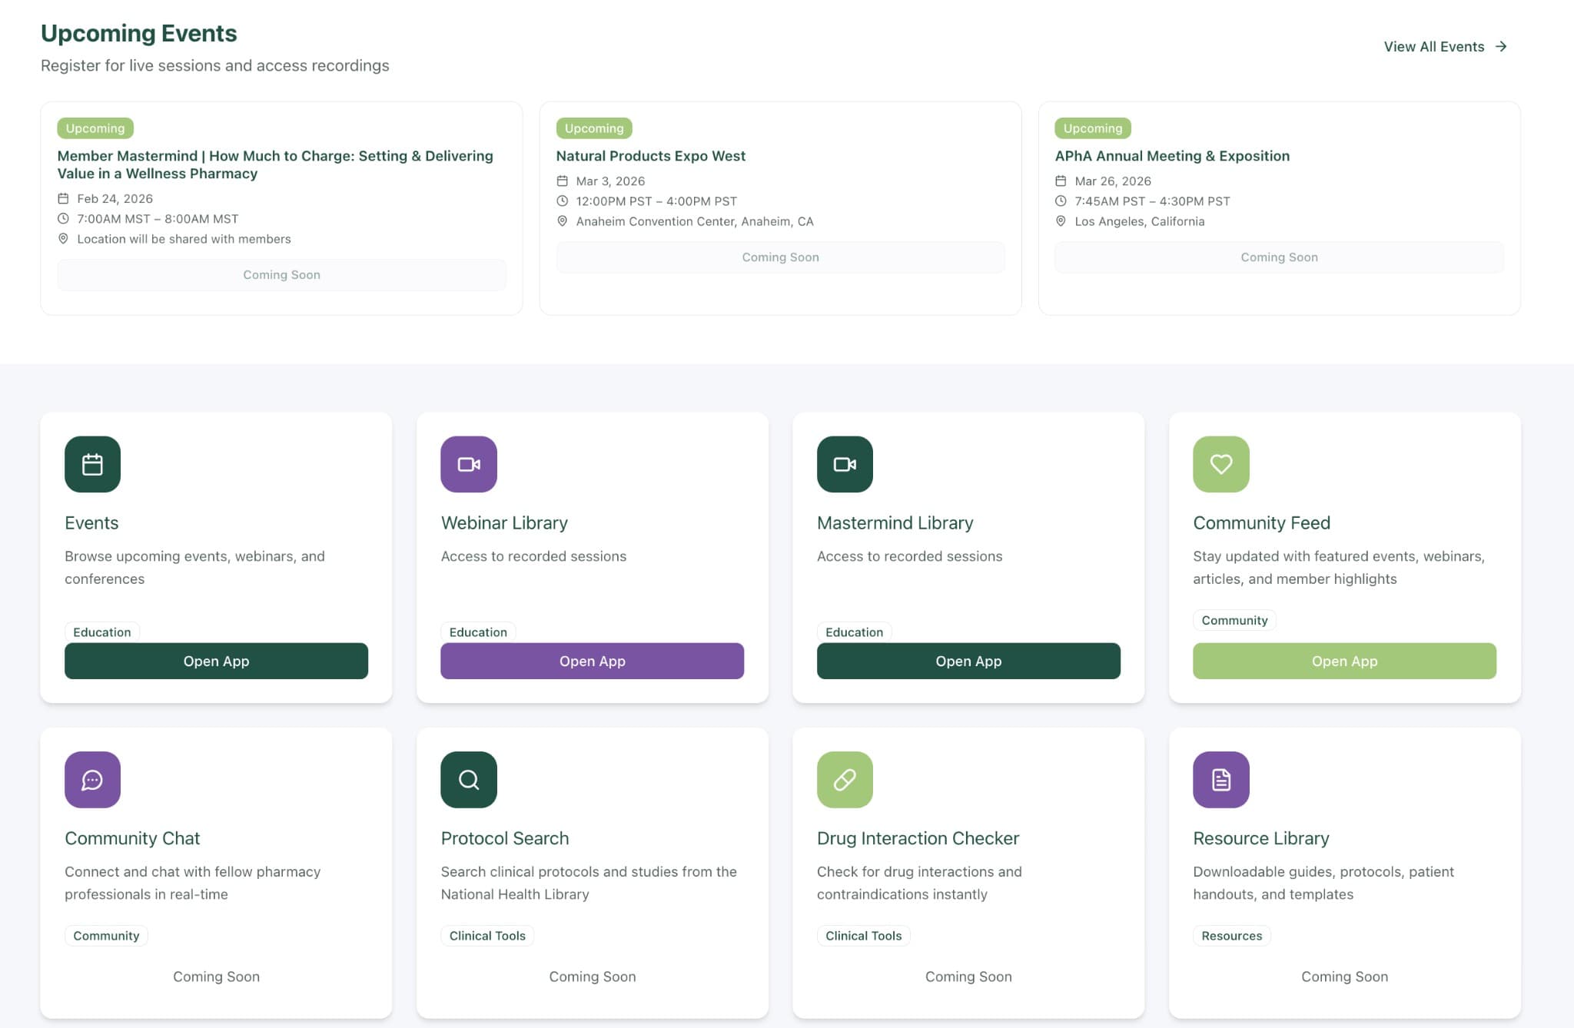1574x1028 pixels.
Task: Click the Events calendar icon
Action: point(92,464)
